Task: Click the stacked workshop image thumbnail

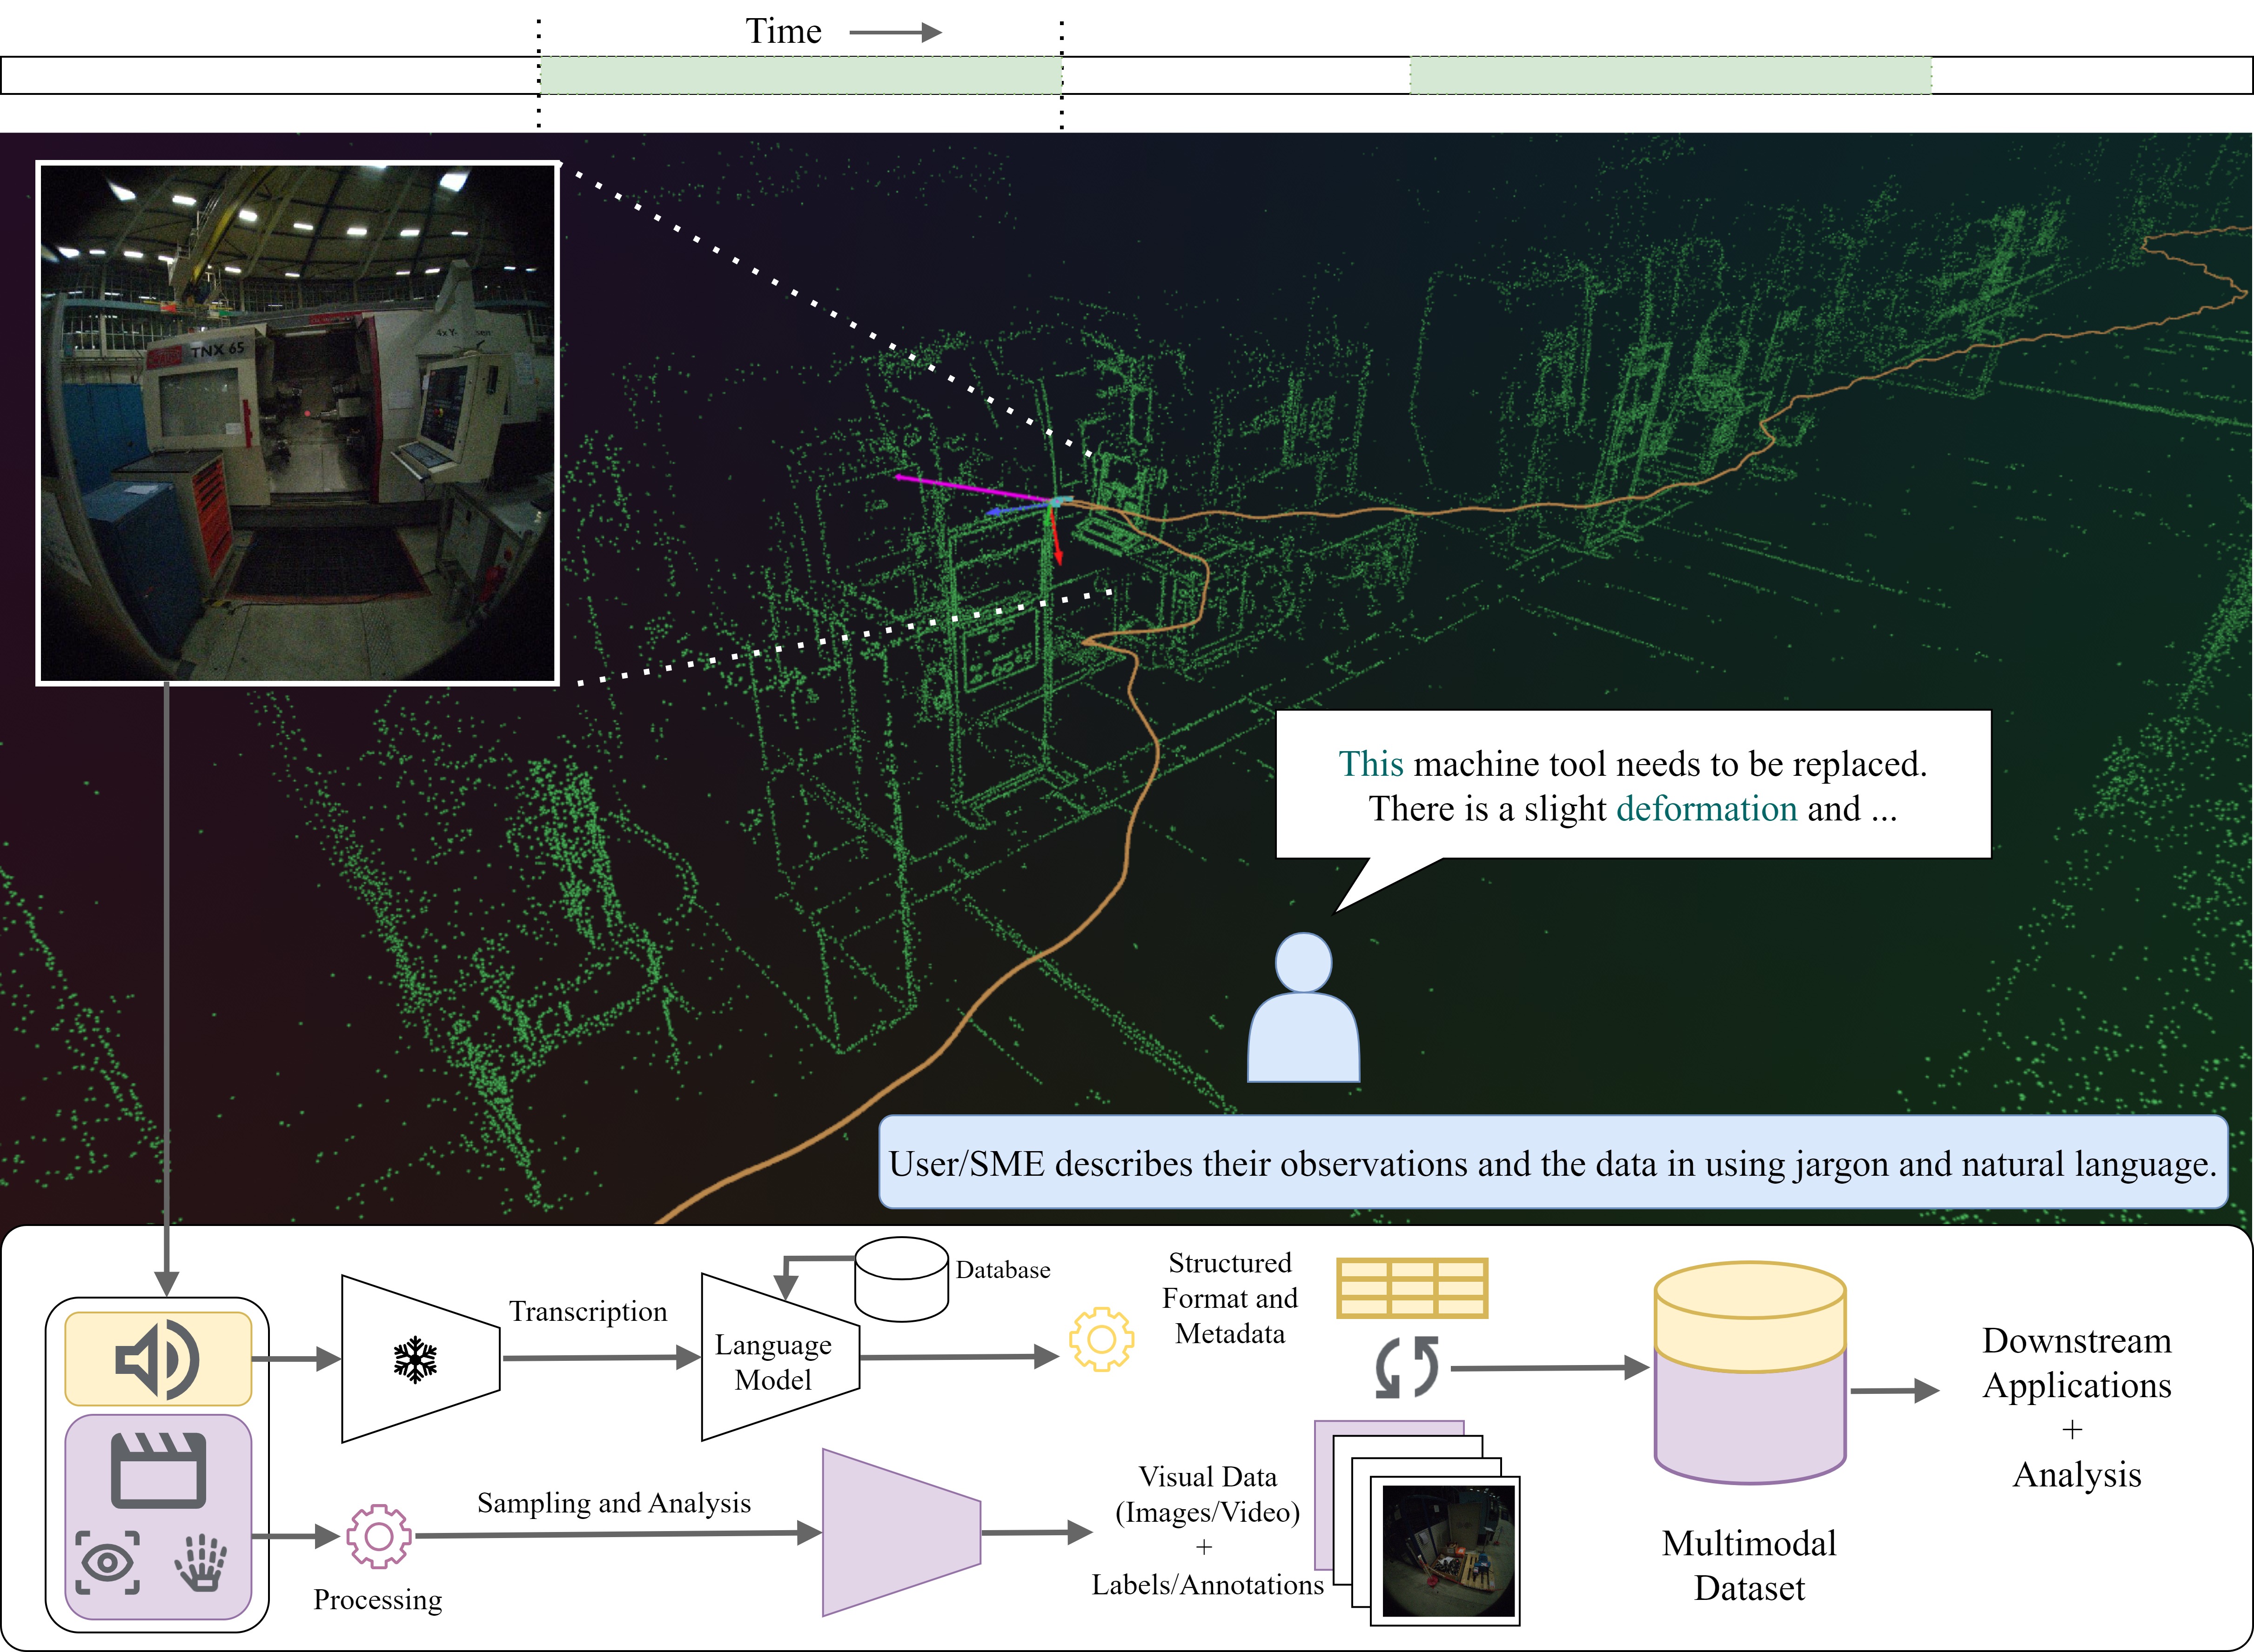Action: point(1448,1551)
